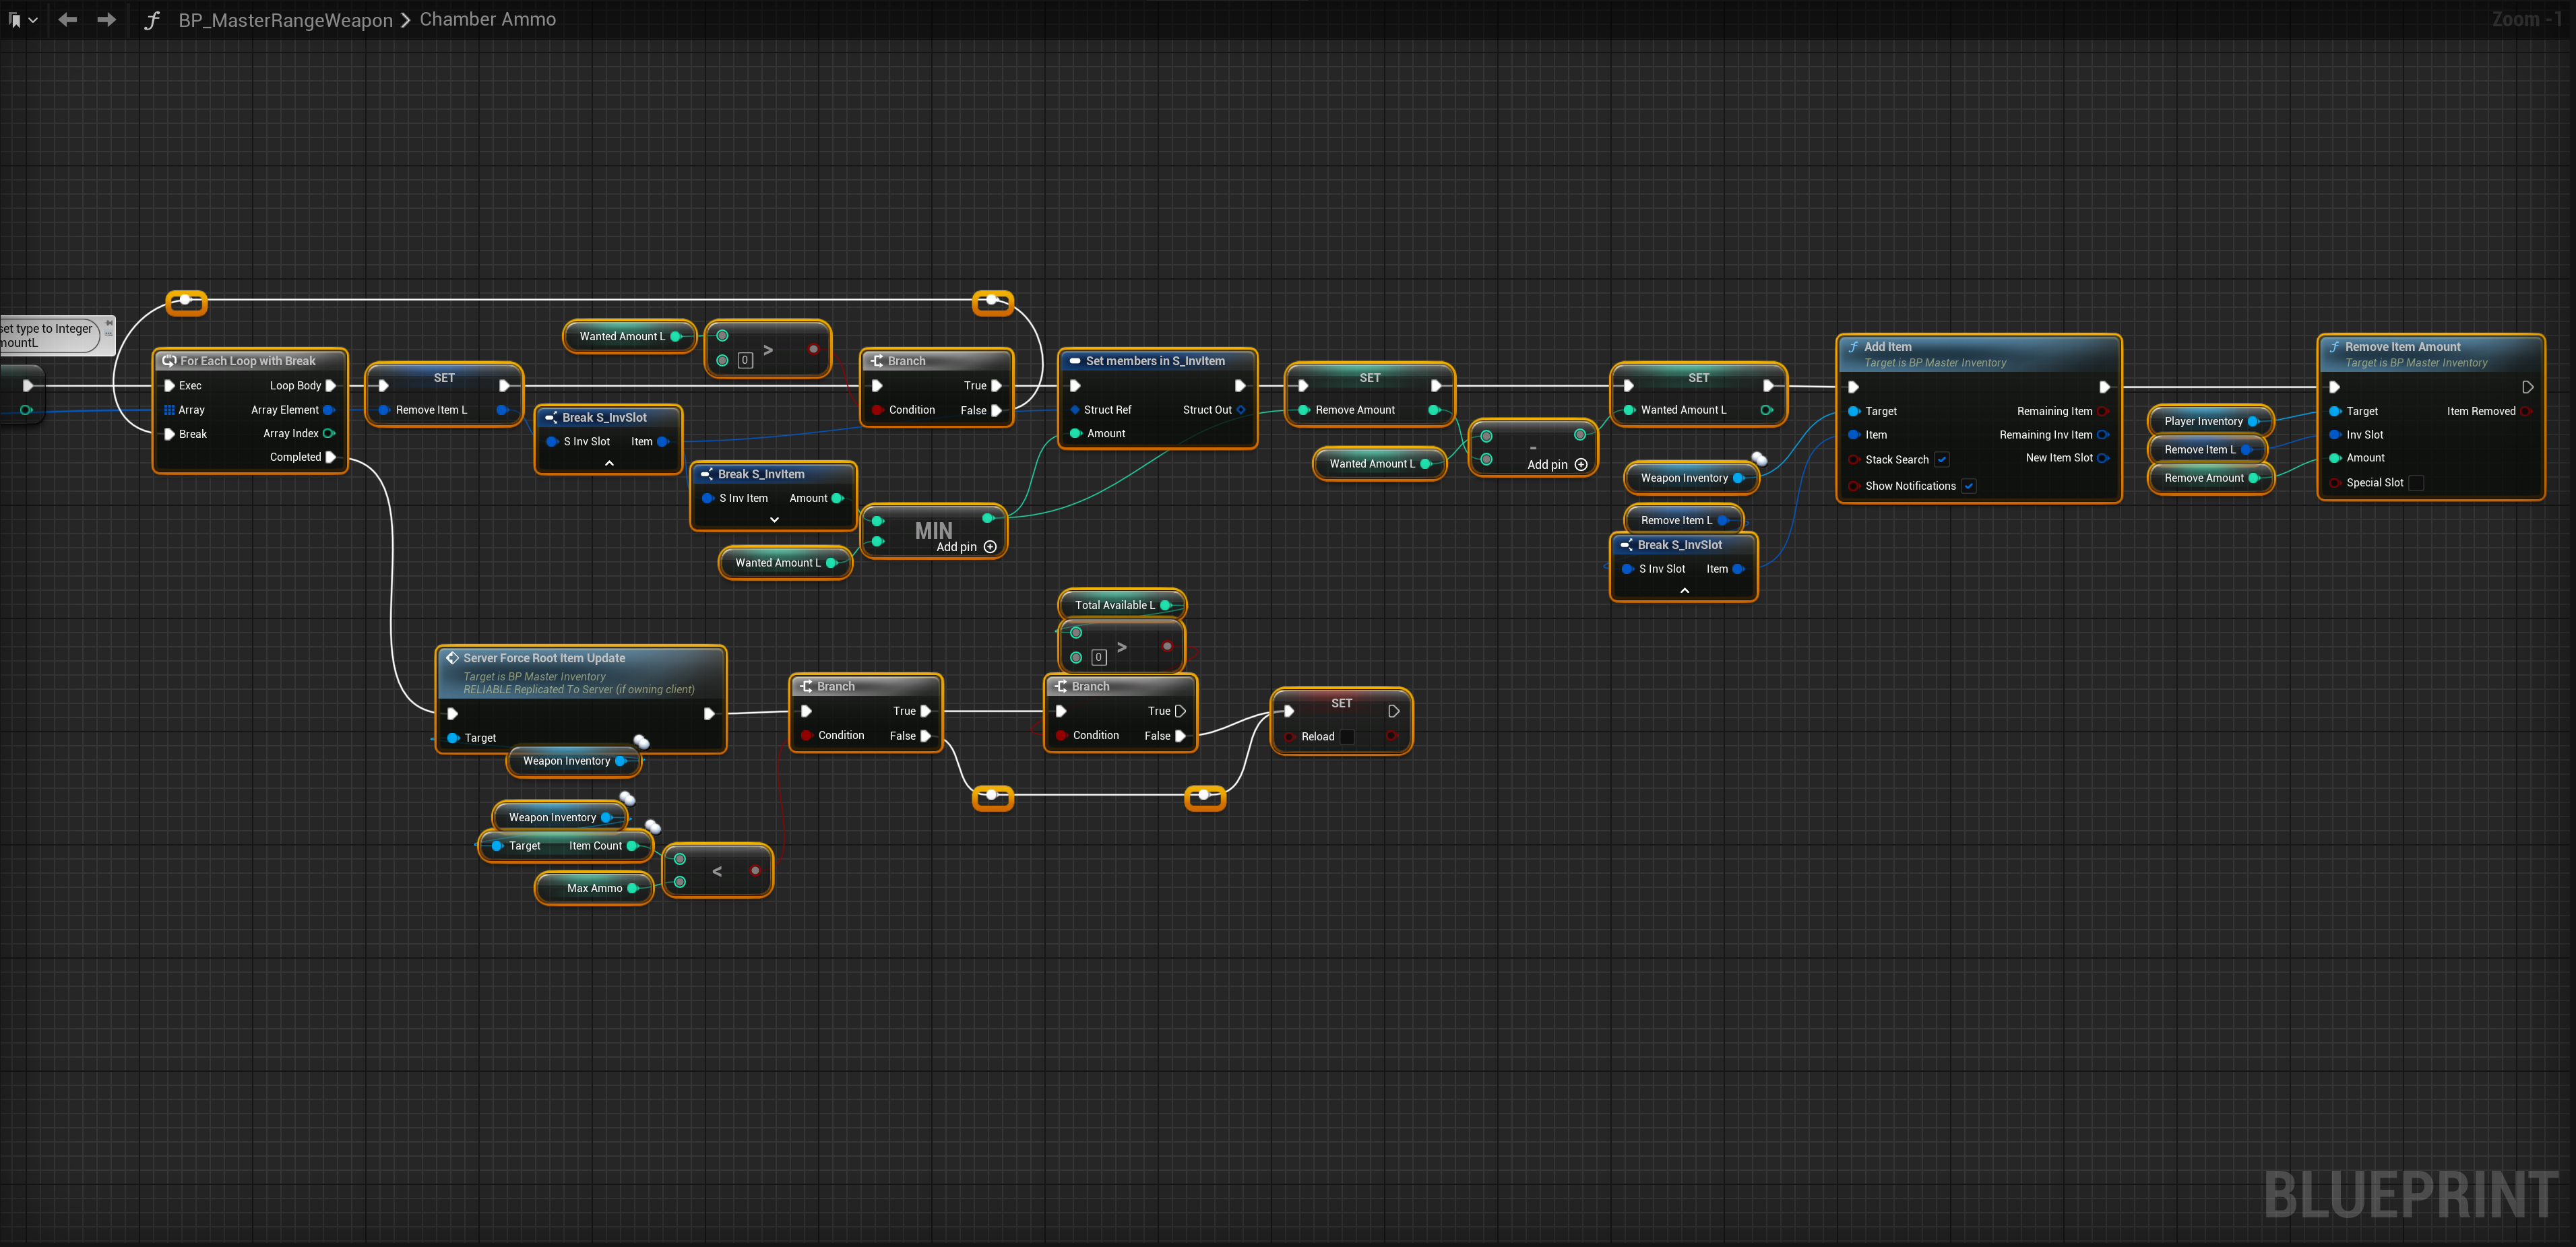Enable the Special Slot checkbox
This screenshot has width=2576, height=1247.
(2416, 483)
